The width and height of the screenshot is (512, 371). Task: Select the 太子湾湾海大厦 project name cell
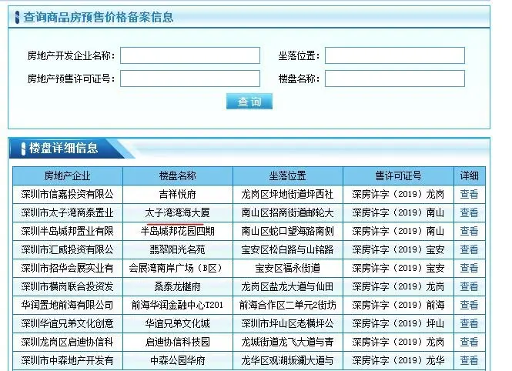click(x=178, y=212)
